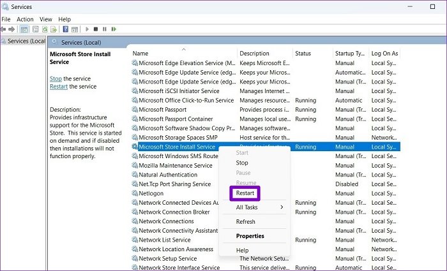Screen dimensions: 447x271
Task: Click the Pause Service toolbar button
Action: pos(105,29)
